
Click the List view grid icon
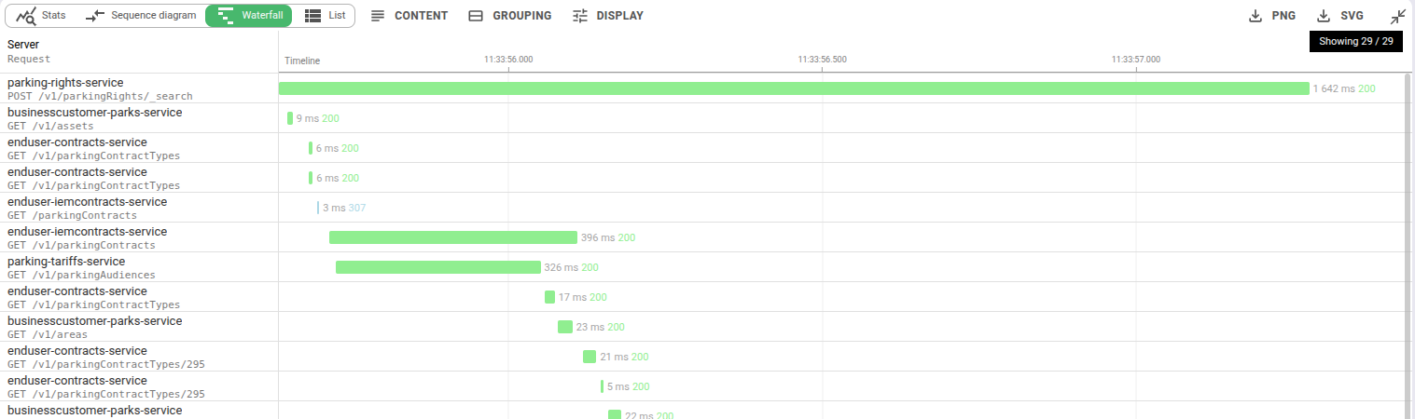point(313,16)
